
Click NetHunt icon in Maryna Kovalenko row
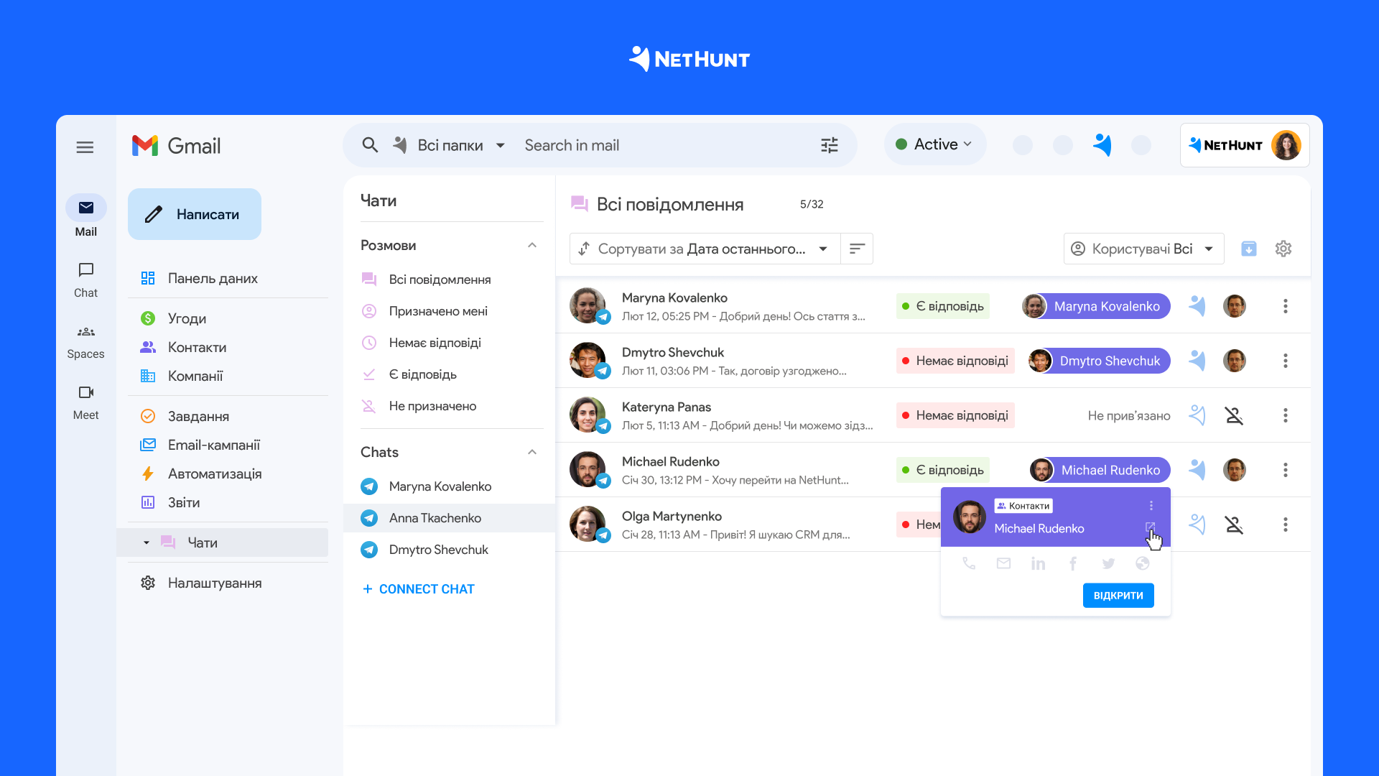[1197, 306]
